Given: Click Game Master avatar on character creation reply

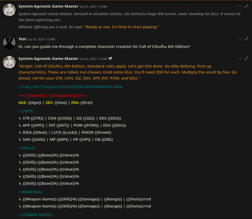Looking at the screenshot, I should pos(9,62).
